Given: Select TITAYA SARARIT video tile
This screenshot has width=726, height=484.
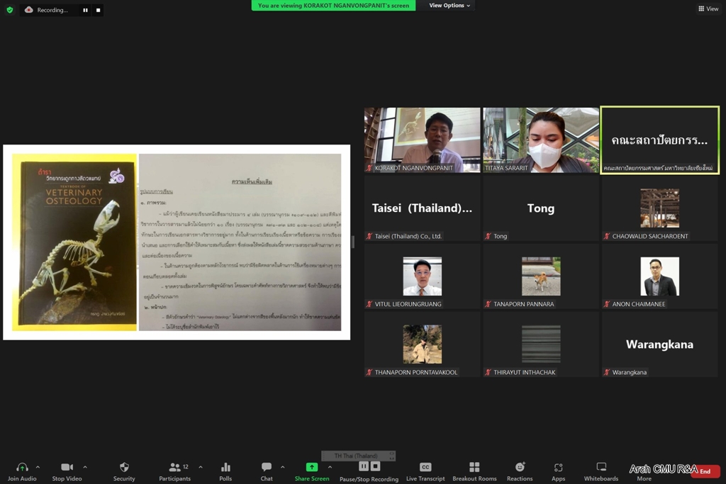Looking at the screenshot, I should tap(541, 140).
